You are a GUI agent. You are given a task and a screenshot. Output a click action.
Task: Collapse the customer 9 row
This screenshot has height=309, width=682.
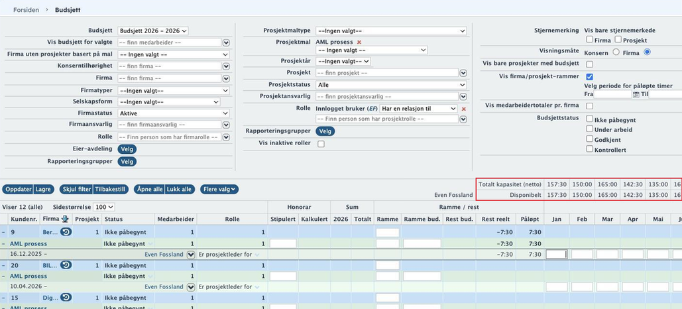(3, 232)
